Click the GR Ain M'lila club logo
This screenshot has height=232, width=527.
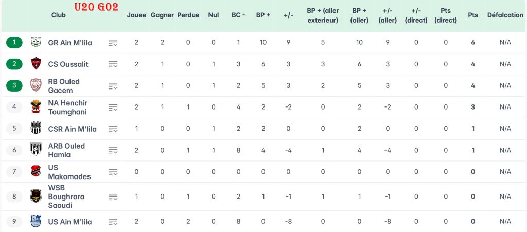36,42
